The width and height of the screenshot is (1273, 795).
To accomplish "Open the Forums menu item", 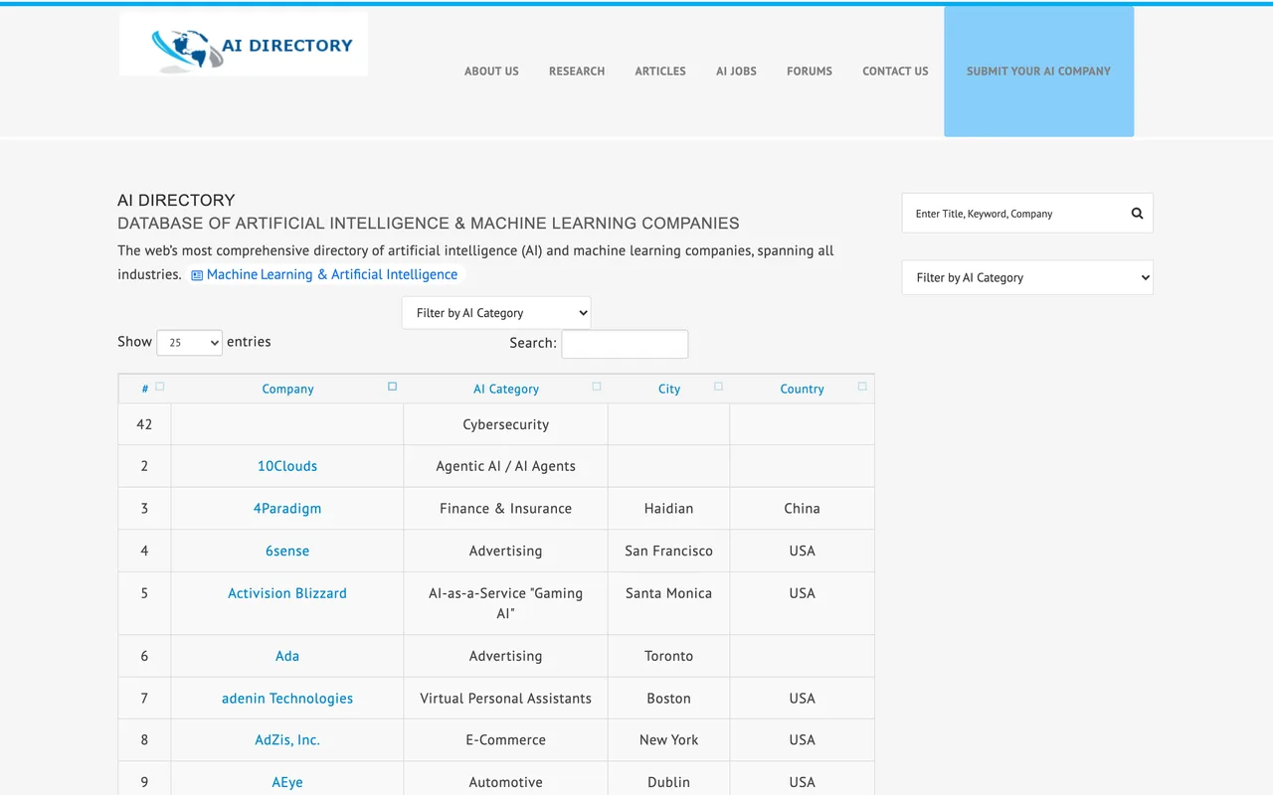I will tap(810, 72).
